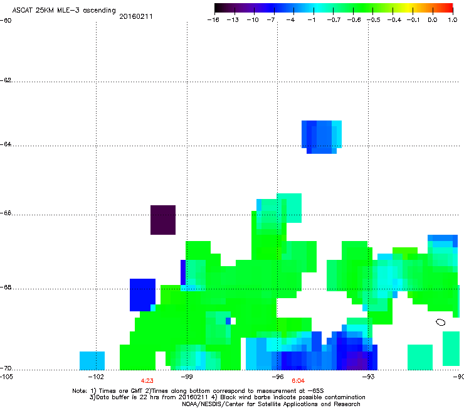464x408 pixels.
Task: Click the longitude label -96
Action: pos(278,377)
